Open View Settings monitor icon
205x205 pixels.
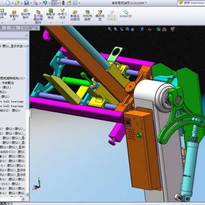point(173,29)
